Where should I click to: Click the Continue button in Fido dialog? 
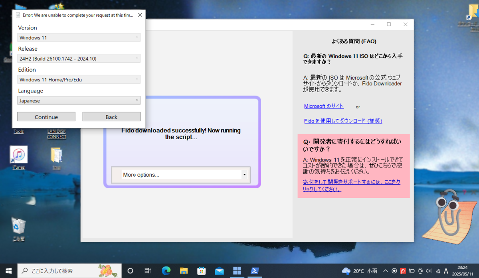pyautogui.click(x=46, y=117)
